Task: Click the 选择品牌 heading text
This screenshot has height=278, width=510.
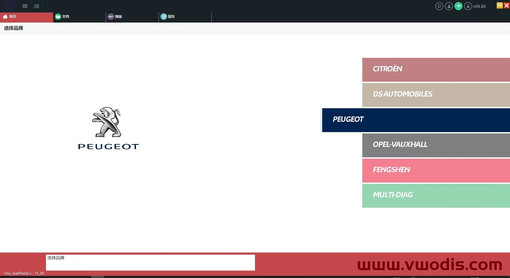Action: pos(14,28)
